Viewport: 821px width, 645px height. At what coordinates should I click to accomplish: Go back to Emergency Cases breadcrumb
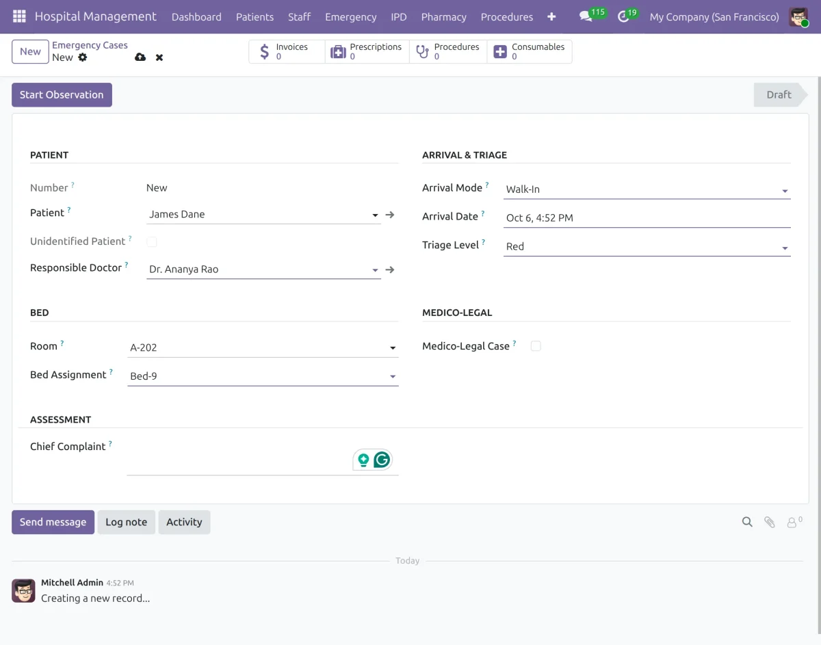pyautogui.click(x=90, y=45)
